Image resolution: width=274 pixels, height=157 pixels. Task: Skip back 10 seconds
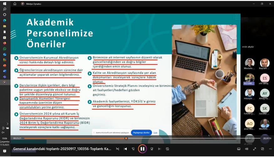[133, 149]
